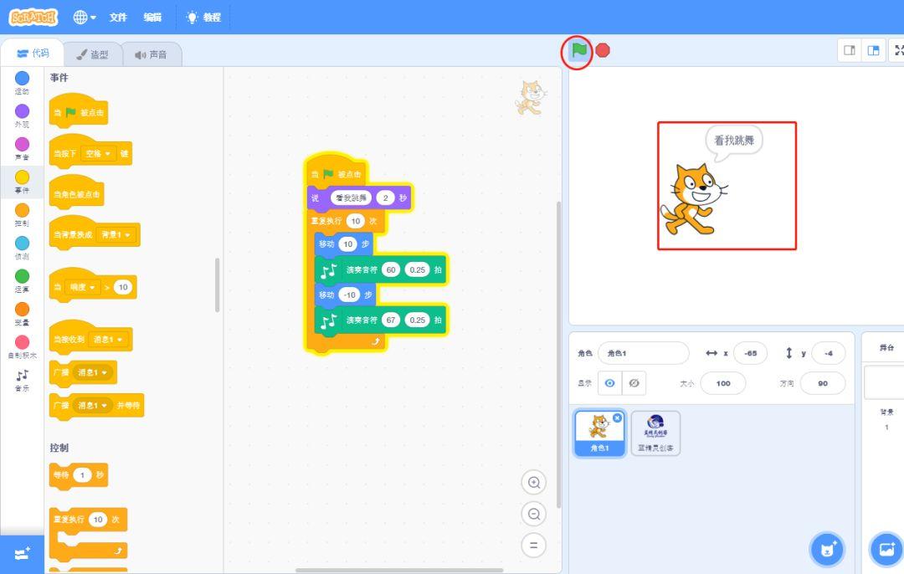Delete 角色1 sprite with x button
904x574 pixels.
(x=617, y=418)
